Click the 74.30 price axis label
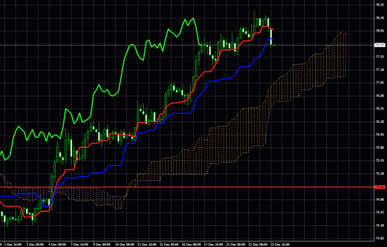 coord(380,225)
